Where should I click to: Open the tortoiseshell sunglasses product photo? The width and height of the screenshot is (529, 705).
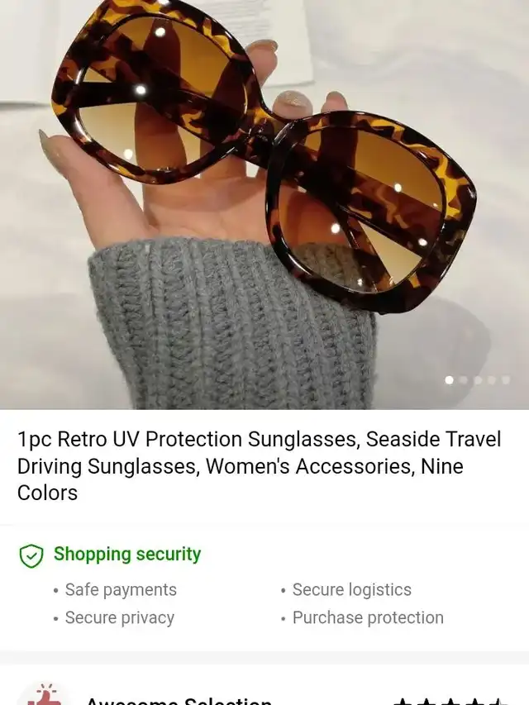[264, 205]
